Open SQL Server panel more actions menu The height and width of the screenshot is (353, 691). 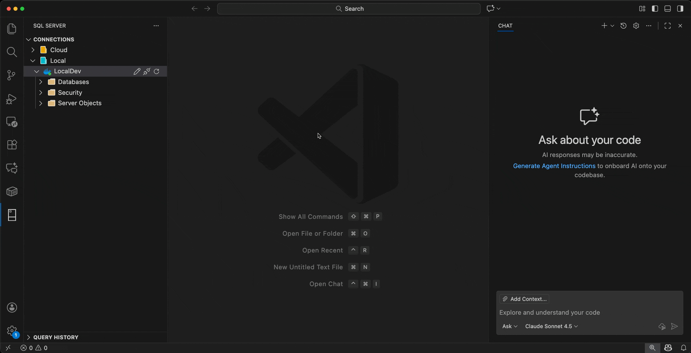(x=156, y=26)
